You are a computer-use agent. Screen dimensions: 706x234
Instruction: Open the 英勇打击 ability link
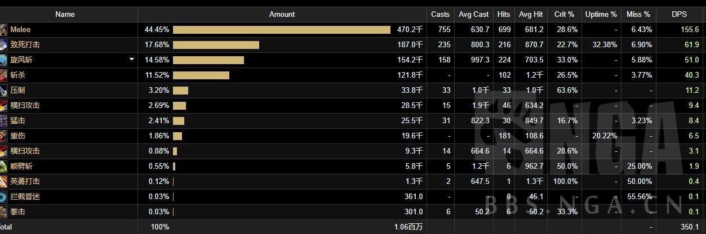tap(25, 182)
